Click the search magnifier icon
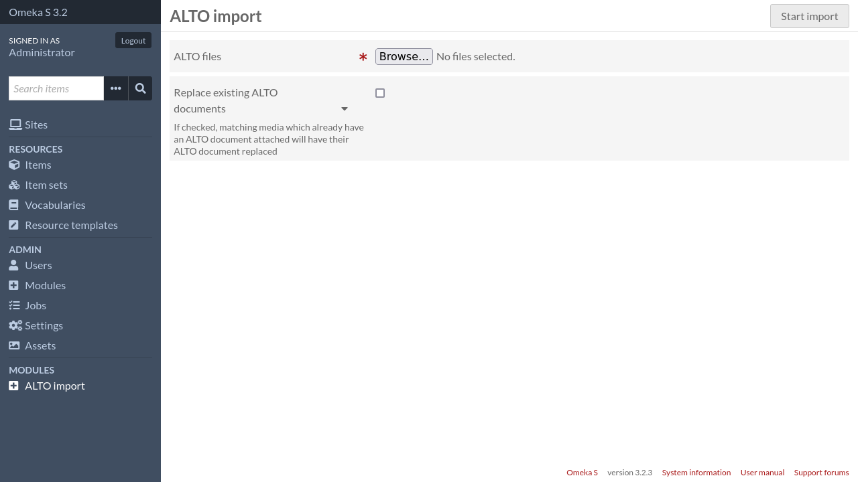The image size is (858, 482). point(140,88)
